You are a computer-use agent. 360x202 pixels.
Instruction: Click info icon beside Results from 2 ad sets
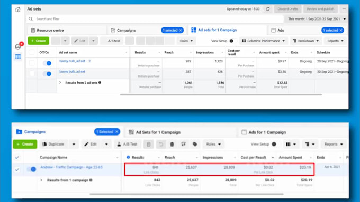click(x=100, y=83)
